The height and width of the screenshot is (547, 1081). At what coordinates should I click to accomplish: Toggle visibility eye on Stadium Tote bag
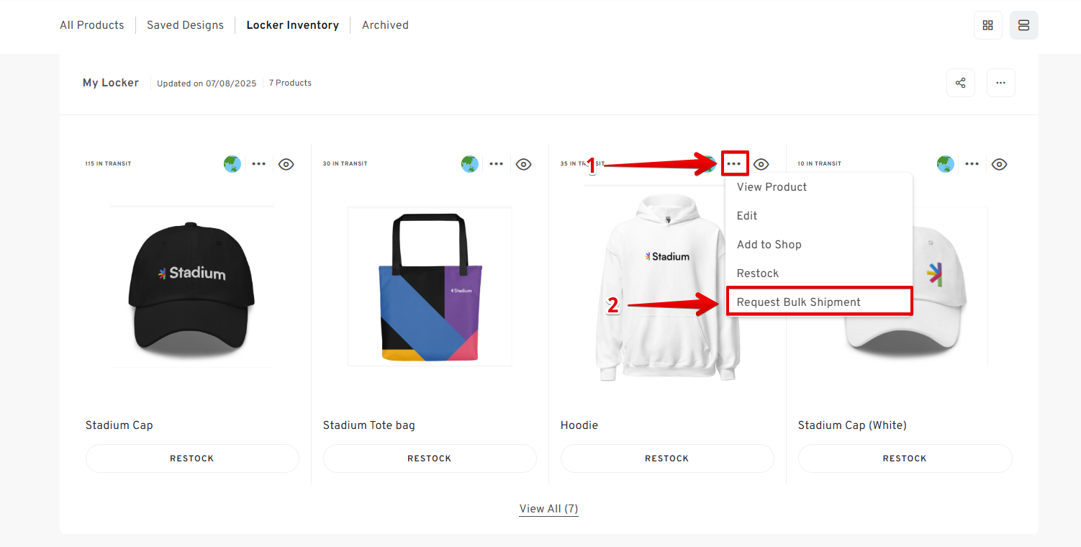[x=523, y=164]
